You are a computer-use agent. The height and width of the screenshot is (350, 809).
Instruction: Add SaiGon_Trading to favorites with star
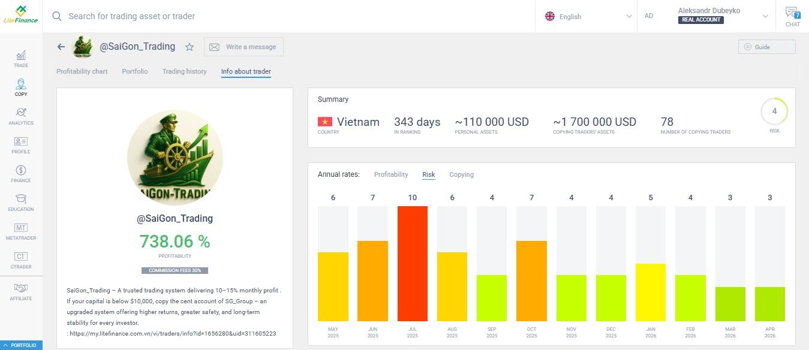click(190, 47)
